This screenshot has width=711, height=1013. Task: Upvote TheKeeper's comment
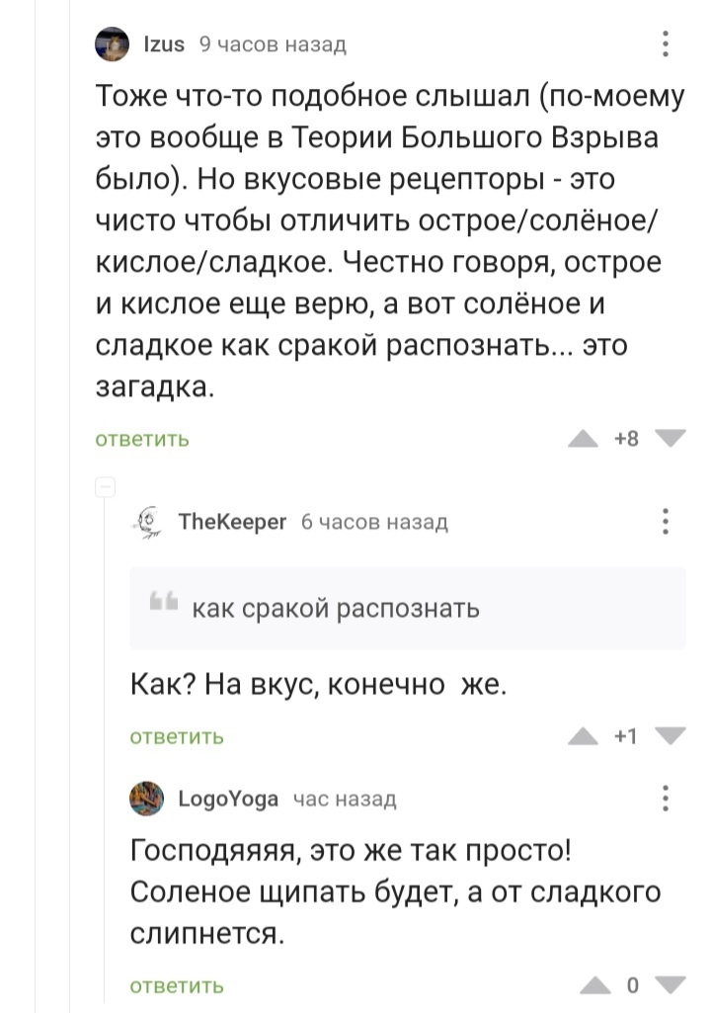[584, 736]
